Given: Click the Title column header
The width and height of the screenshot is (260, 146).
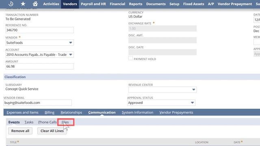Looking at the screenshot, I should [x=13, y=142].
